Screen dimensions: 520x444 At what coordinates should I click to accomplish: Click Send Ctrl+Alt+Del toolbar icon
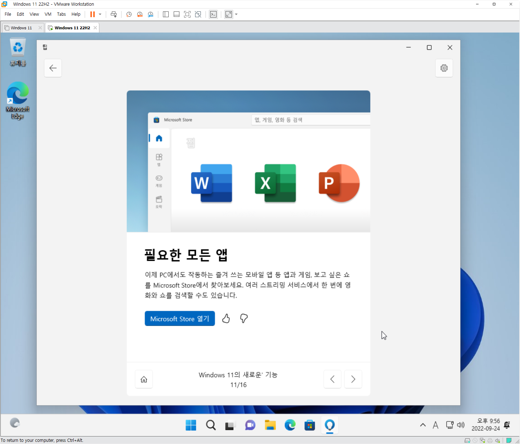tap(114, 14)
